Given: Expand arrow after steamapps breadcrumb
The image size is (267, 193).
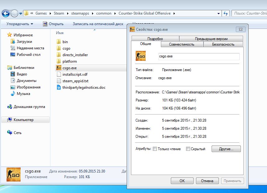Looking at the screenshot, I should click(x=93, y=13).
